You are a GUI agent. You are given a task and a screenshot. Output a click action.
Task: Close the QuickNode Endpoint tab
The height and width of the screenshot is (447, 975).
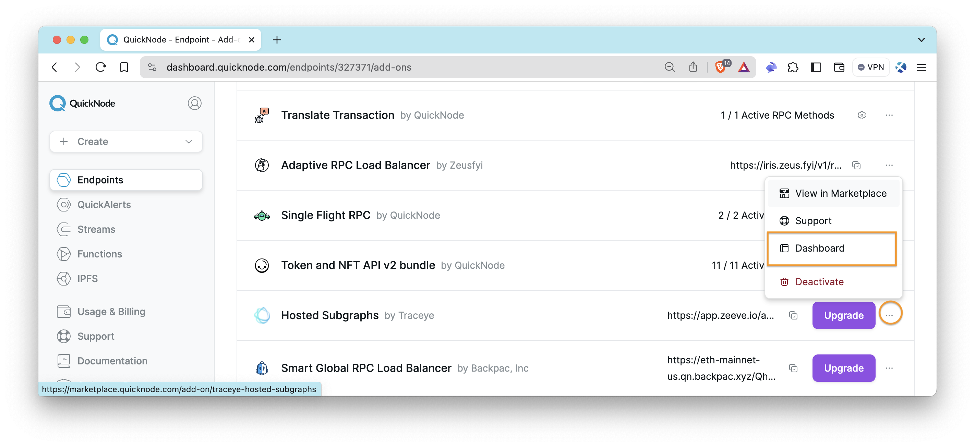point(251,39)
